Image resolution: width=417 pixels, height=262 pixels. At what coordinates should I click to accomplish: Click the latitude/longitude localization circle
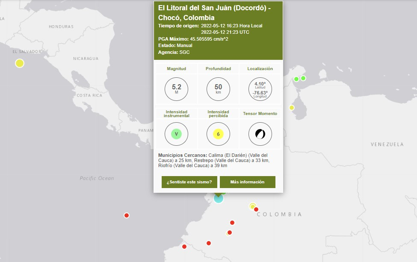click(x=260, y=89)
